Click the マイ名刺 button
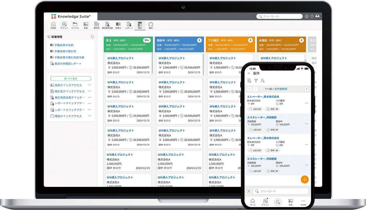 click(x=71, y=79)
